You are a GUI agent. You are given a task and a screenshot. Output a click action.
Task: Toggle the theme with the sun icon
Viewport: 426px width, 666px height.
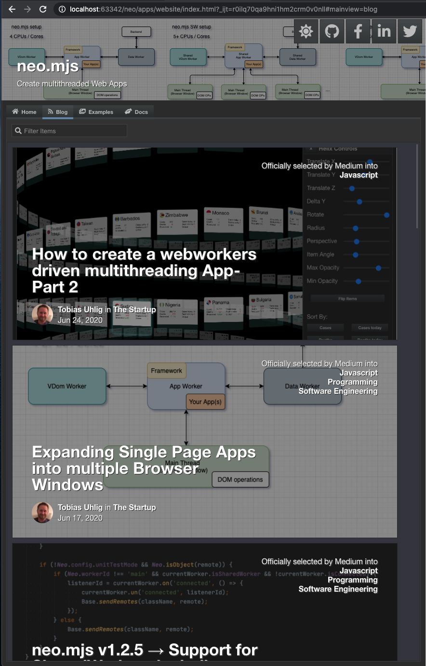(x=306, y=31)
